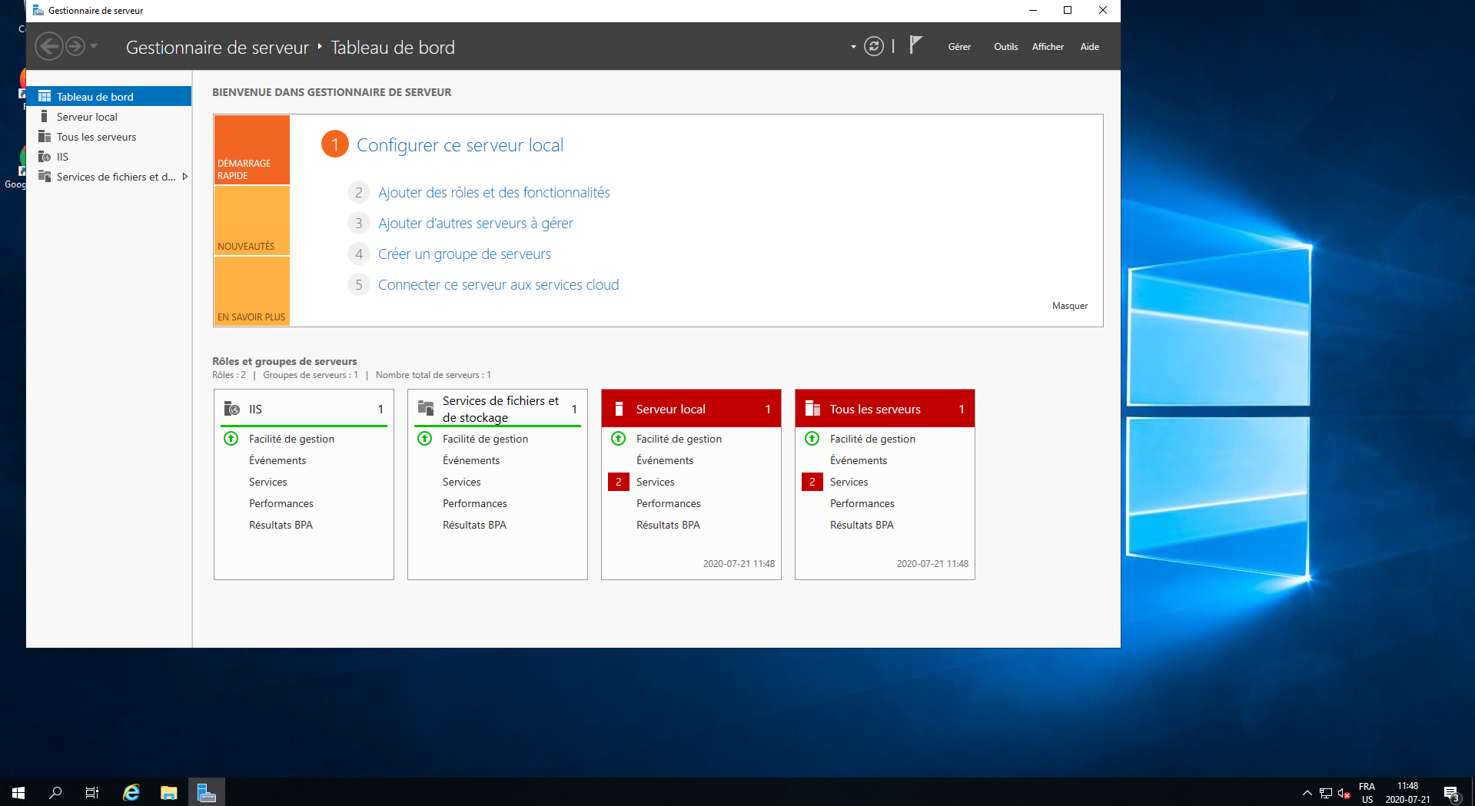Open the navigation history dropdown arrow
This screenshot has width=1475, height=806.
pos(94,47)
